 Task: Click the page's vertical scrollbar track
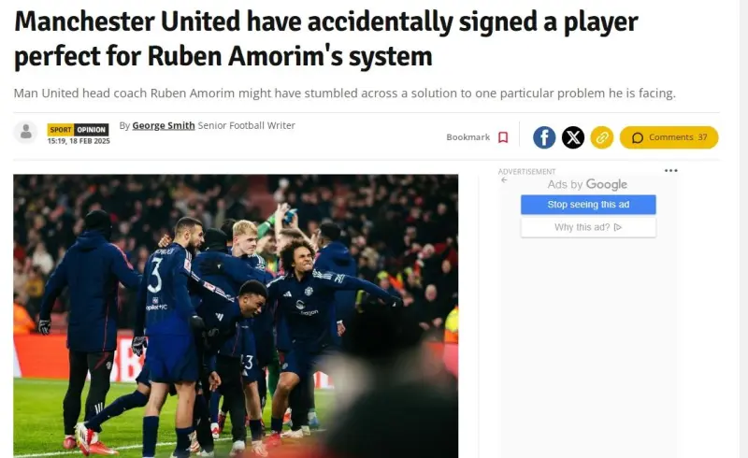pos(743,229)
